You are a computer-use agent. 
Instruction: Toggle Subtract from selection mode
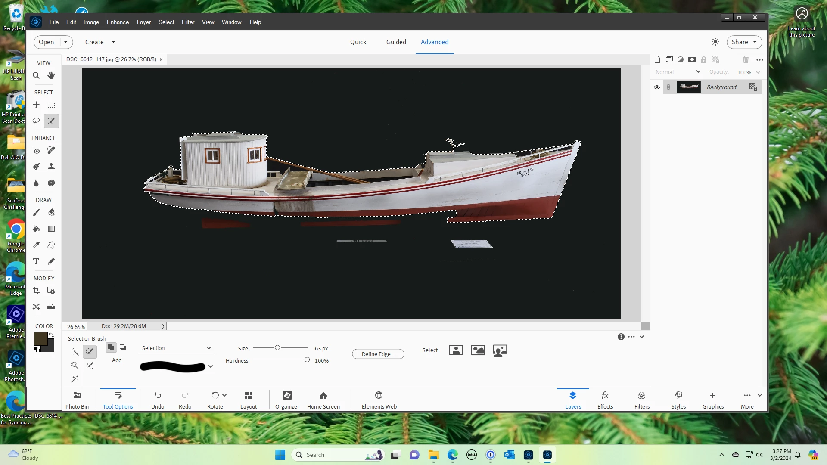click(123, 347)
